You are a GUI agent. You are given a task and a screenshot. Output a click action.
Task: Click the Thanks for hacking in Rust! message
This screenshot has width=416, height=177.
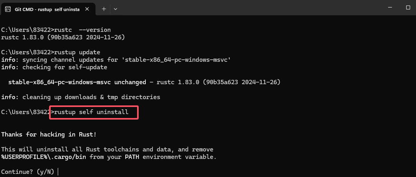tap(49, 135)
